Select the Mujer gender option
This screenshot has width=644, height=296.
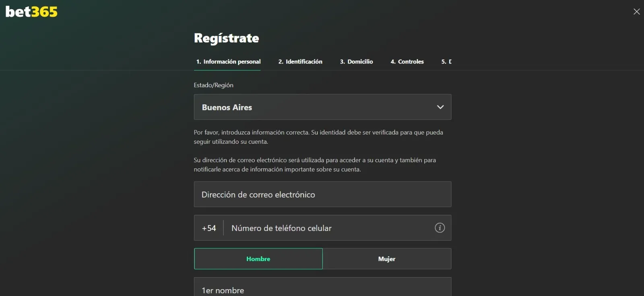pos(386,259)
